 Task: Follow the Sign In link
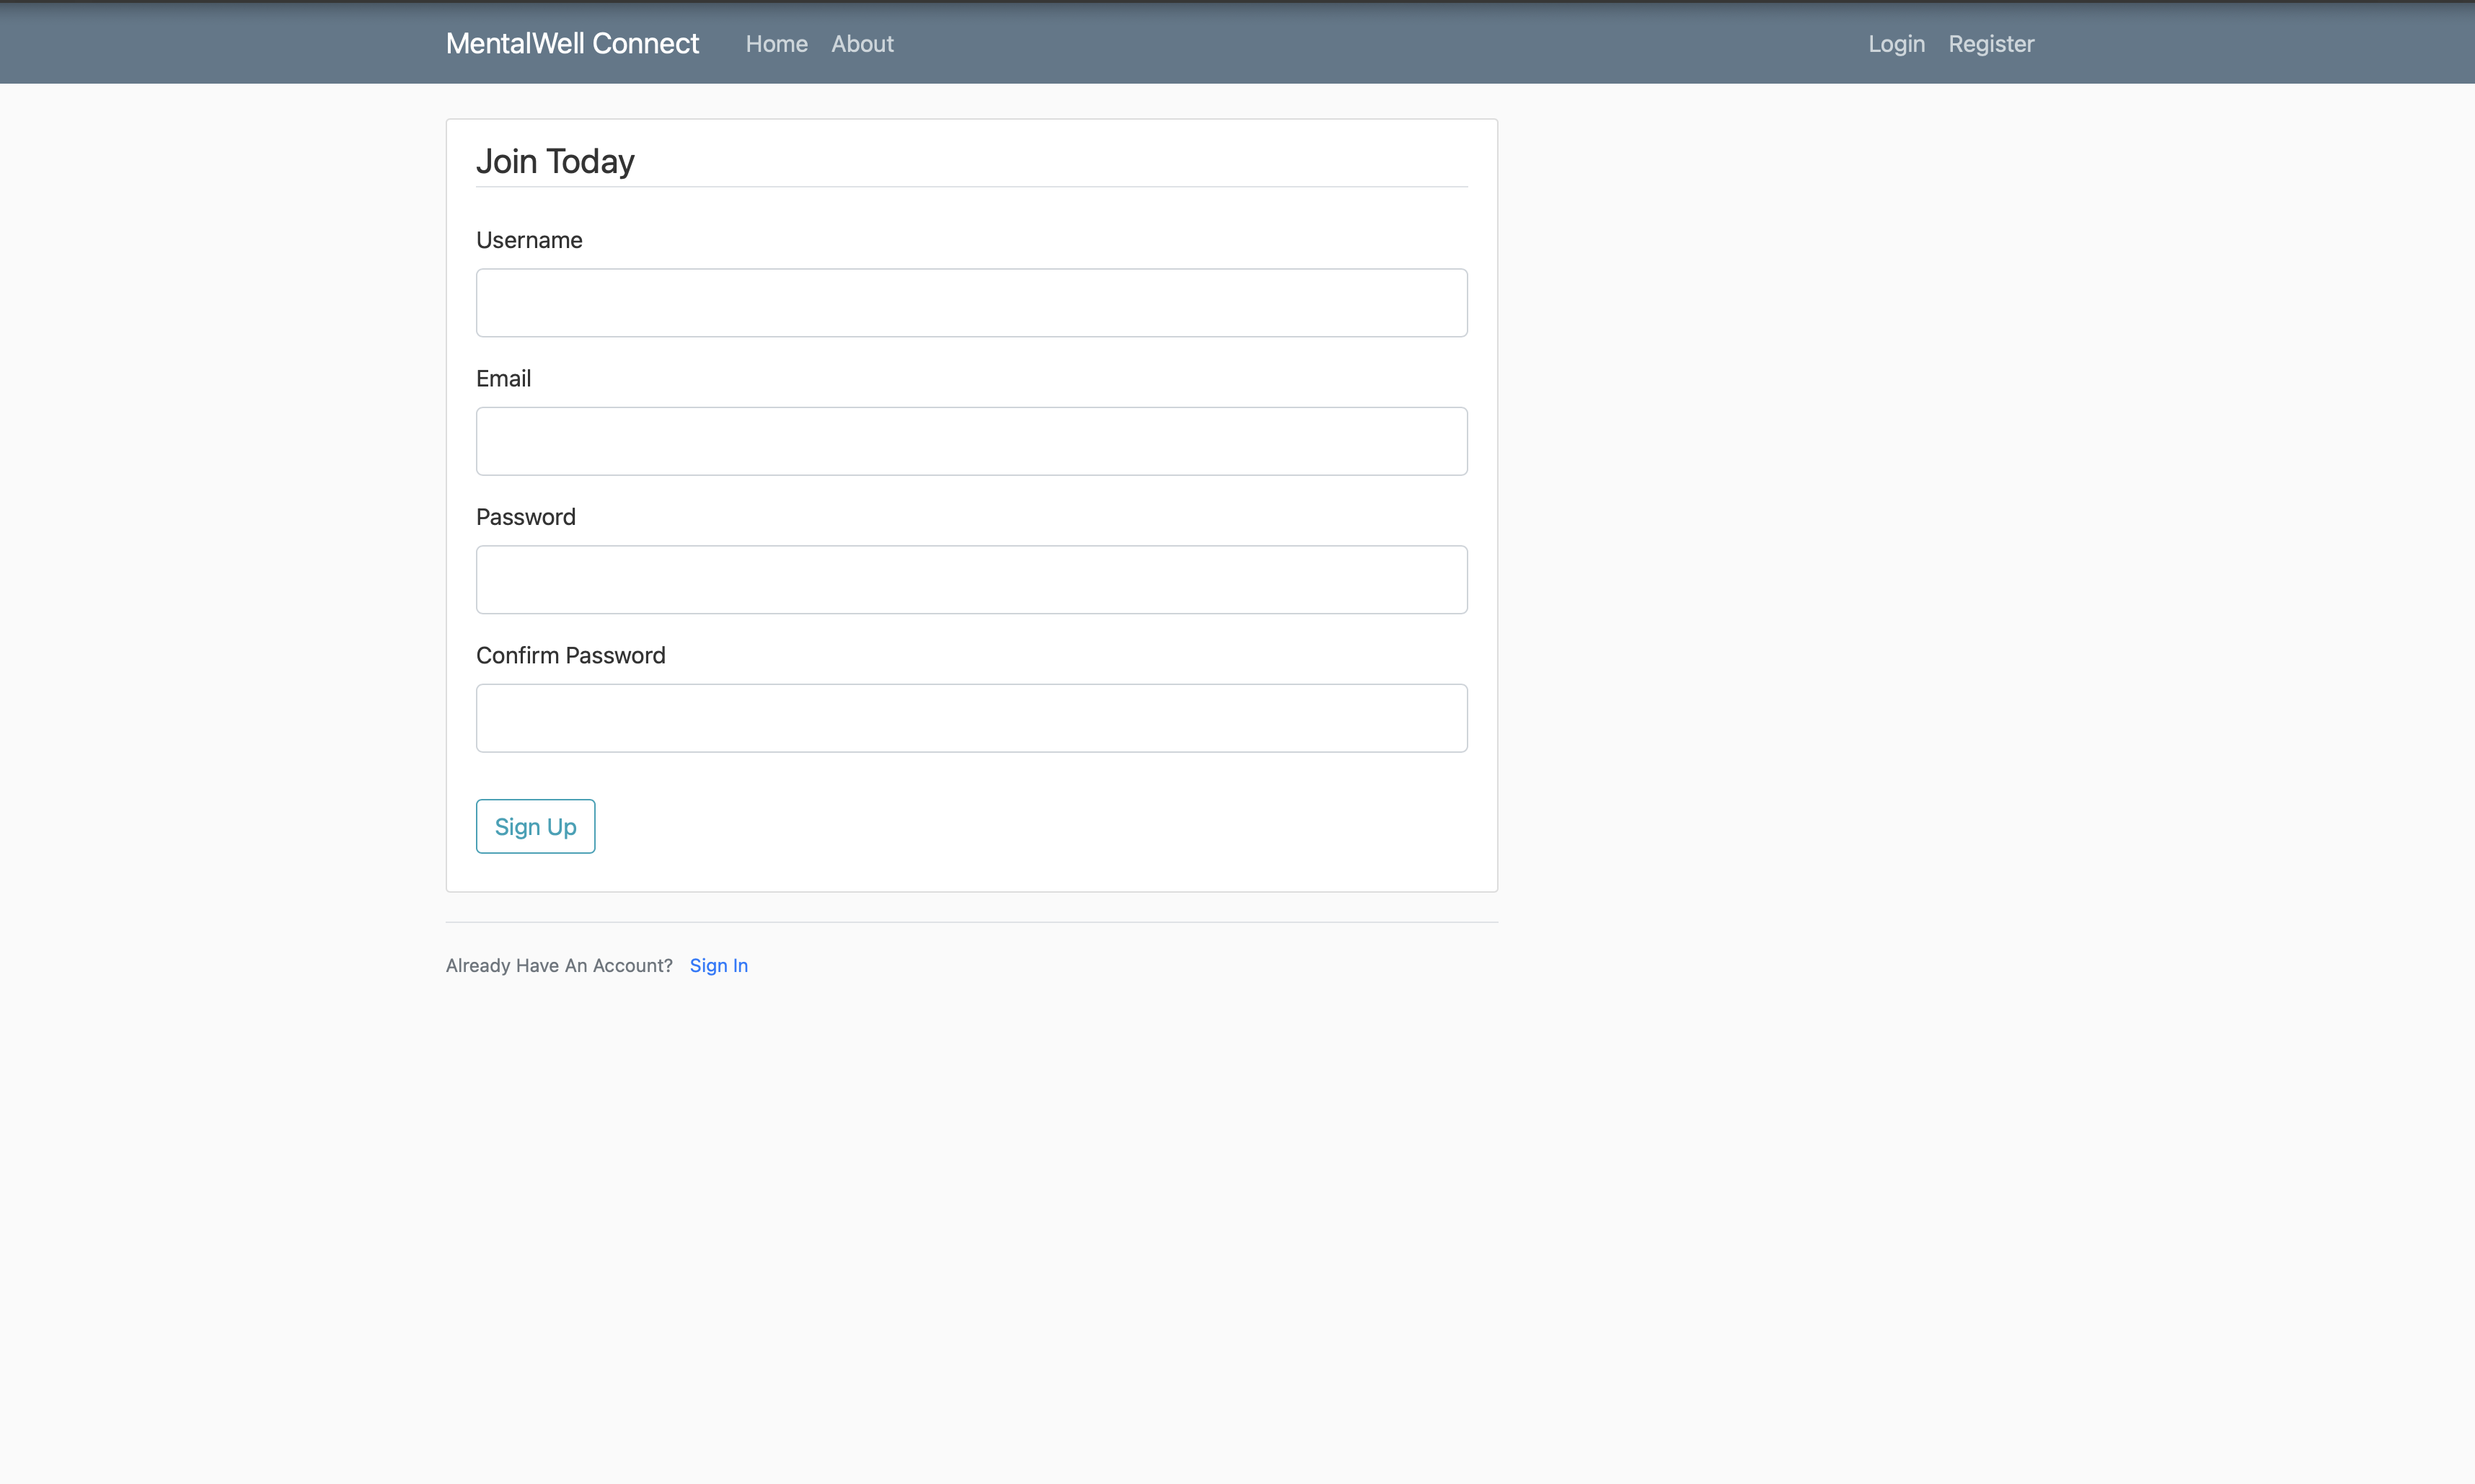click(718, 965)
